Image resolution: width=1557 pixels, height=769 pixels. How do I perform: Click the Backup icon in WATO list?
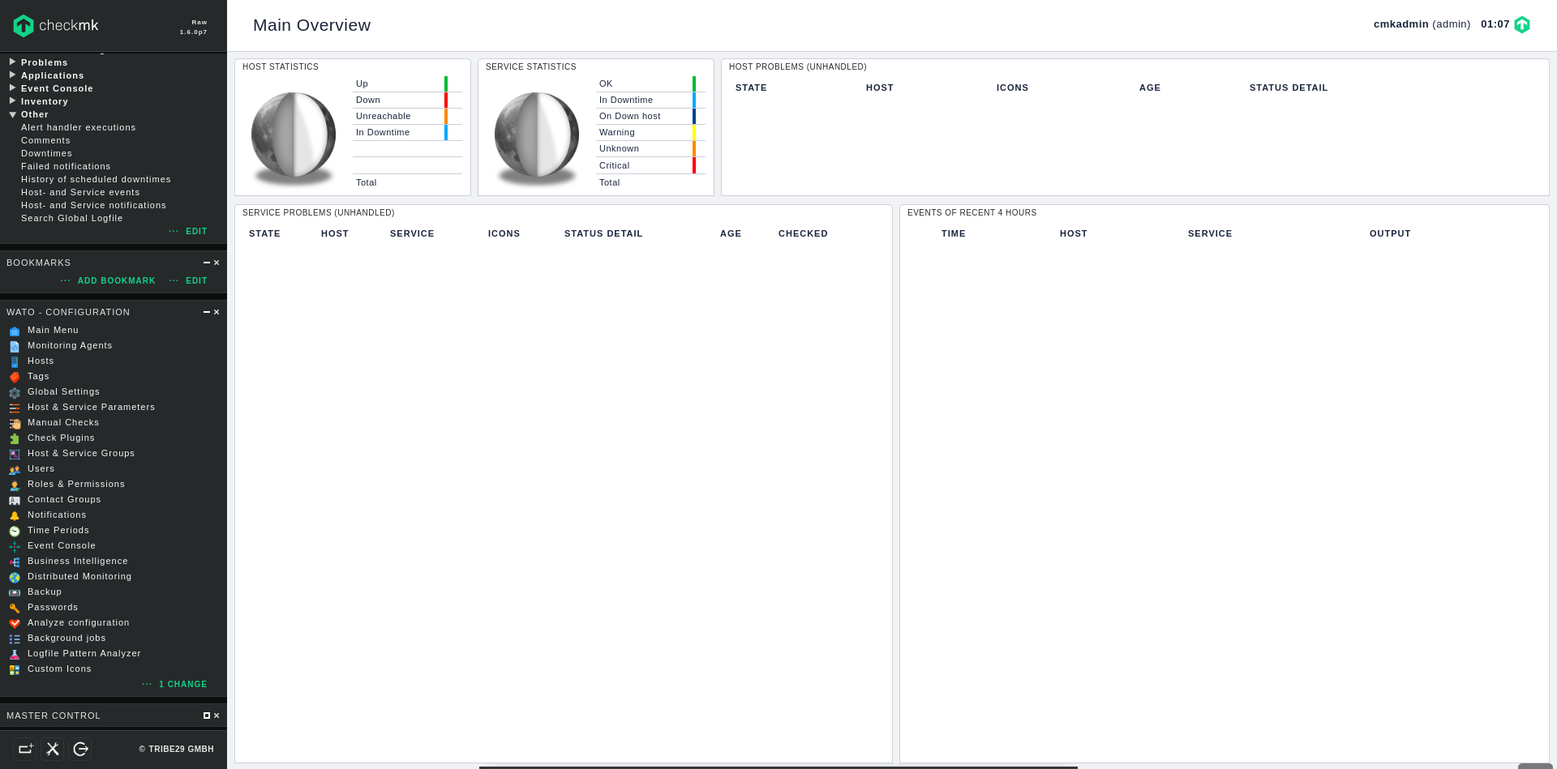15,592
